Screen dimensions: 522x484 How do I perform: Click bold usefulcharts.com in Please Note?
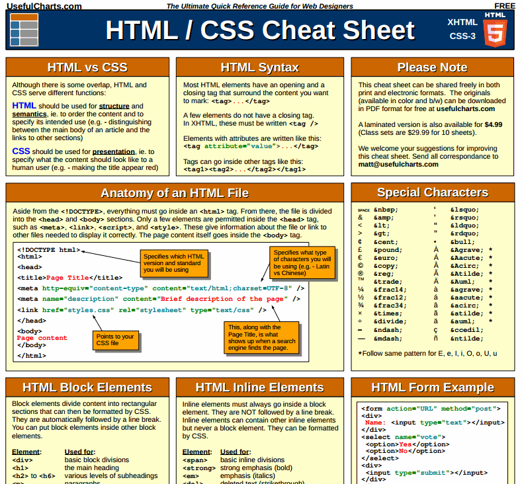(x=465, y=109)
